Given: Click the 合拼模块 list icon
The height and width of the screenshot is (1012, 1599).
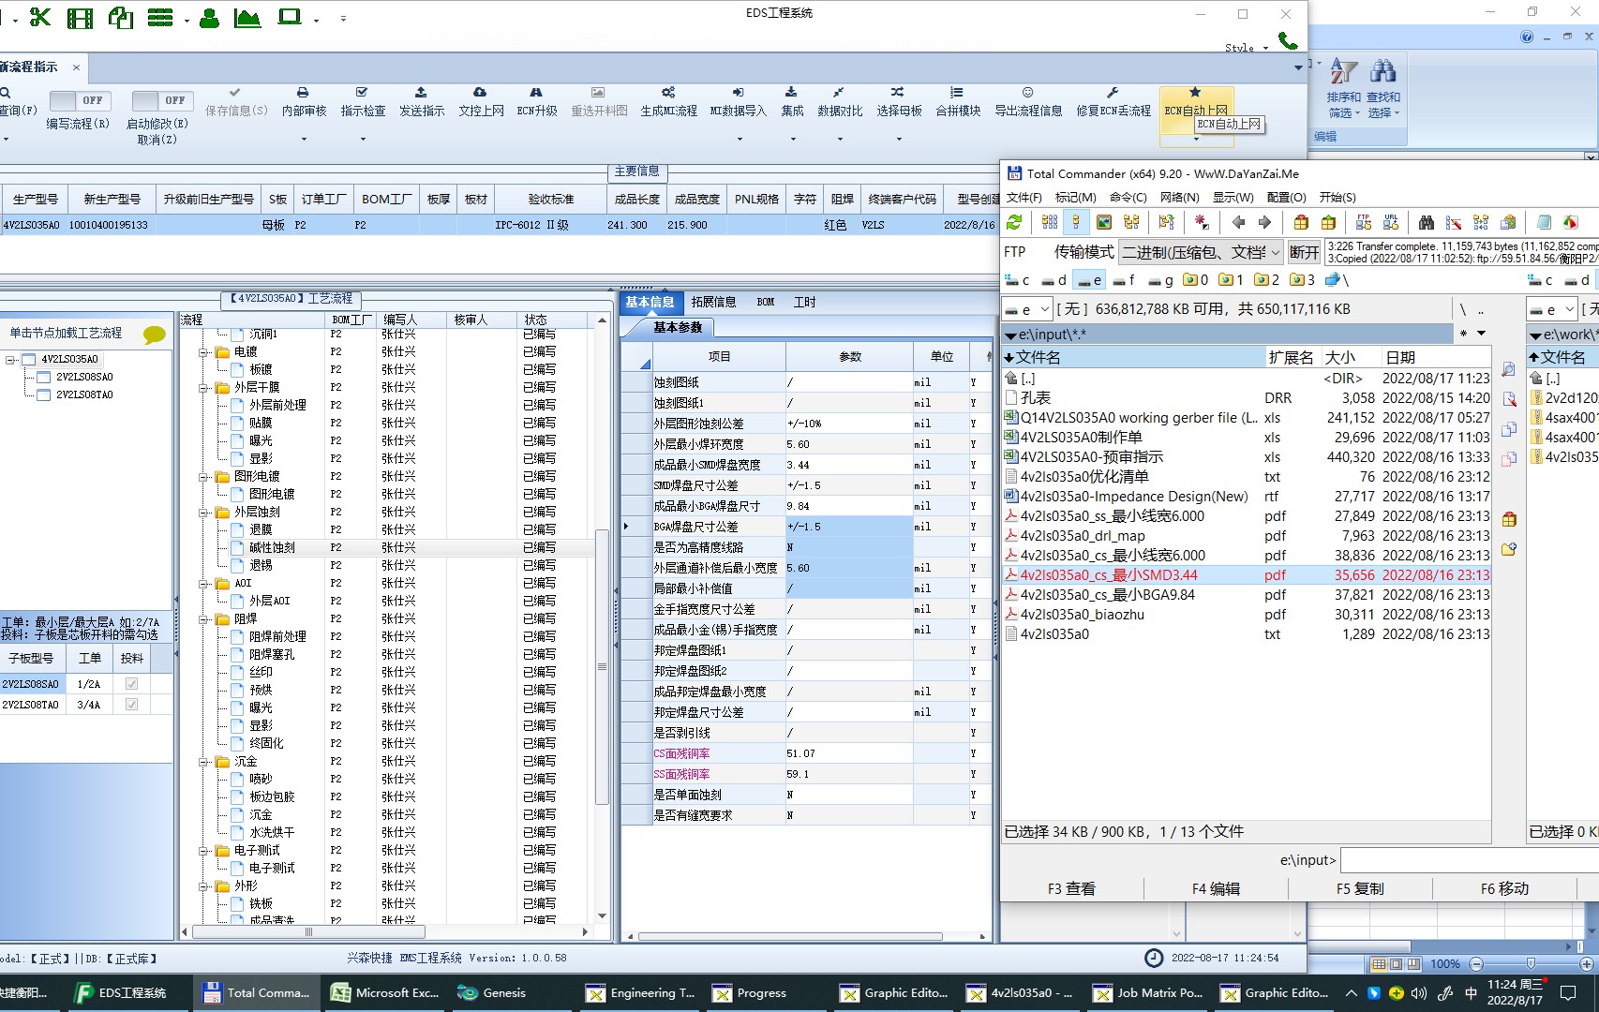Looking at the screenshot, I should (957, 93).
